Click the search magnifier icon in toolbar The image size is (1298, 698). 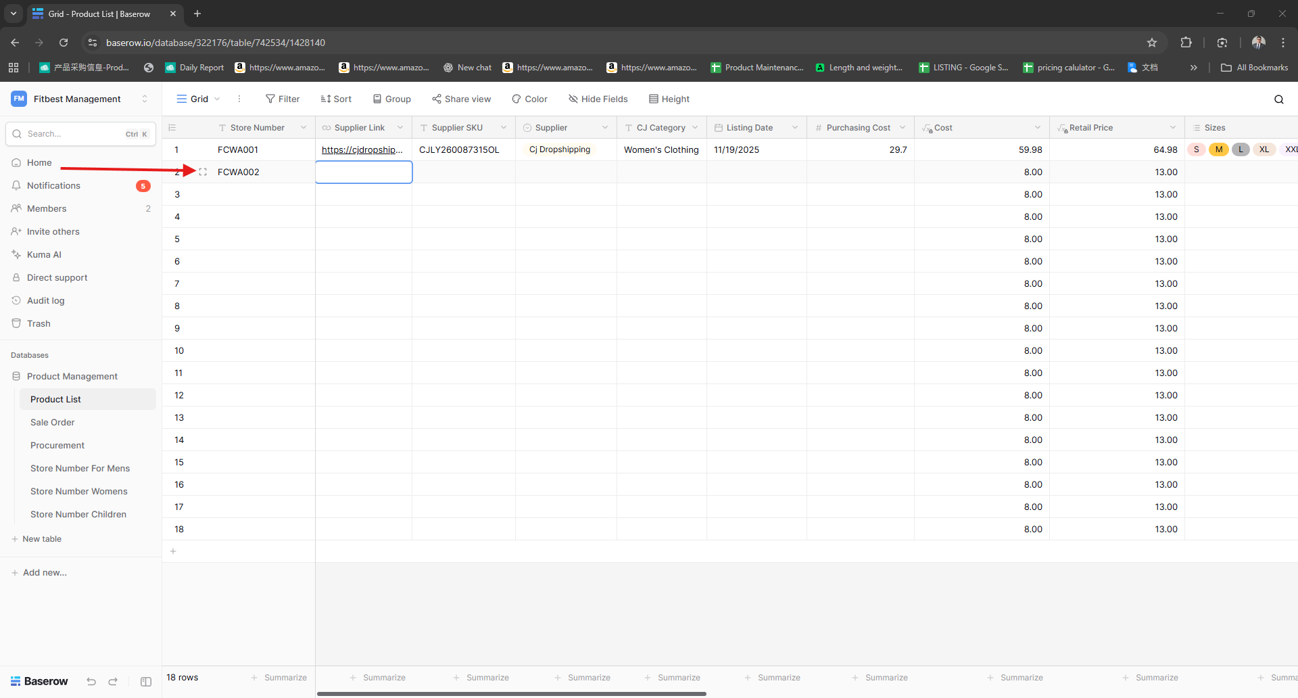coord(1278,99)
